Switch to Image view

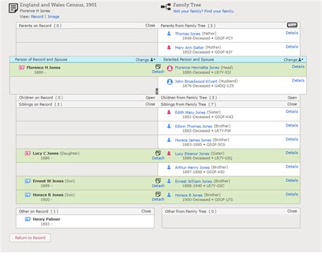coord(54,16)
